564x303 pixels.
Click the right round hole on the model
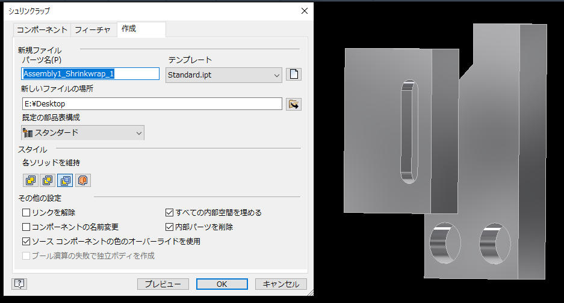coord(495,243)
